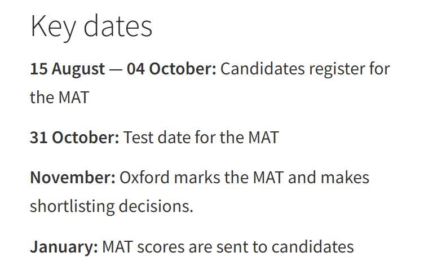Click the word "decisions."
Viewport: 433px width, 270px height.
[156, 206]
